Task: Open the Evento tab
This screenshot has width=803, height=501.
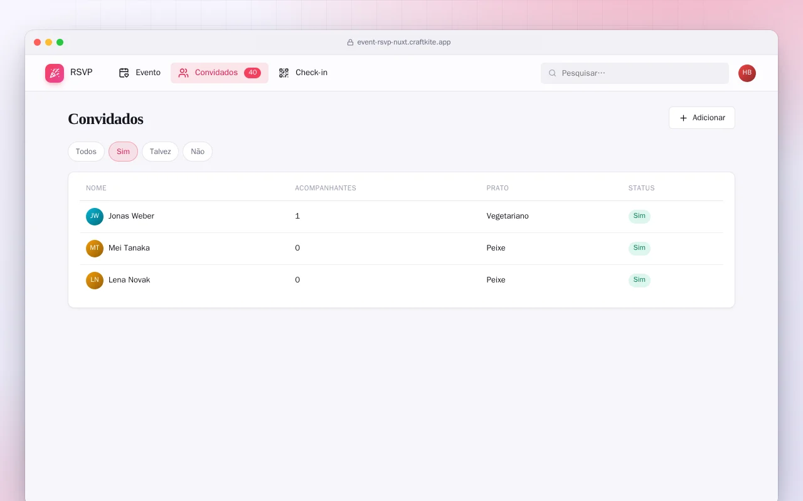Action: pyautogui.click(x=139, y=73)
